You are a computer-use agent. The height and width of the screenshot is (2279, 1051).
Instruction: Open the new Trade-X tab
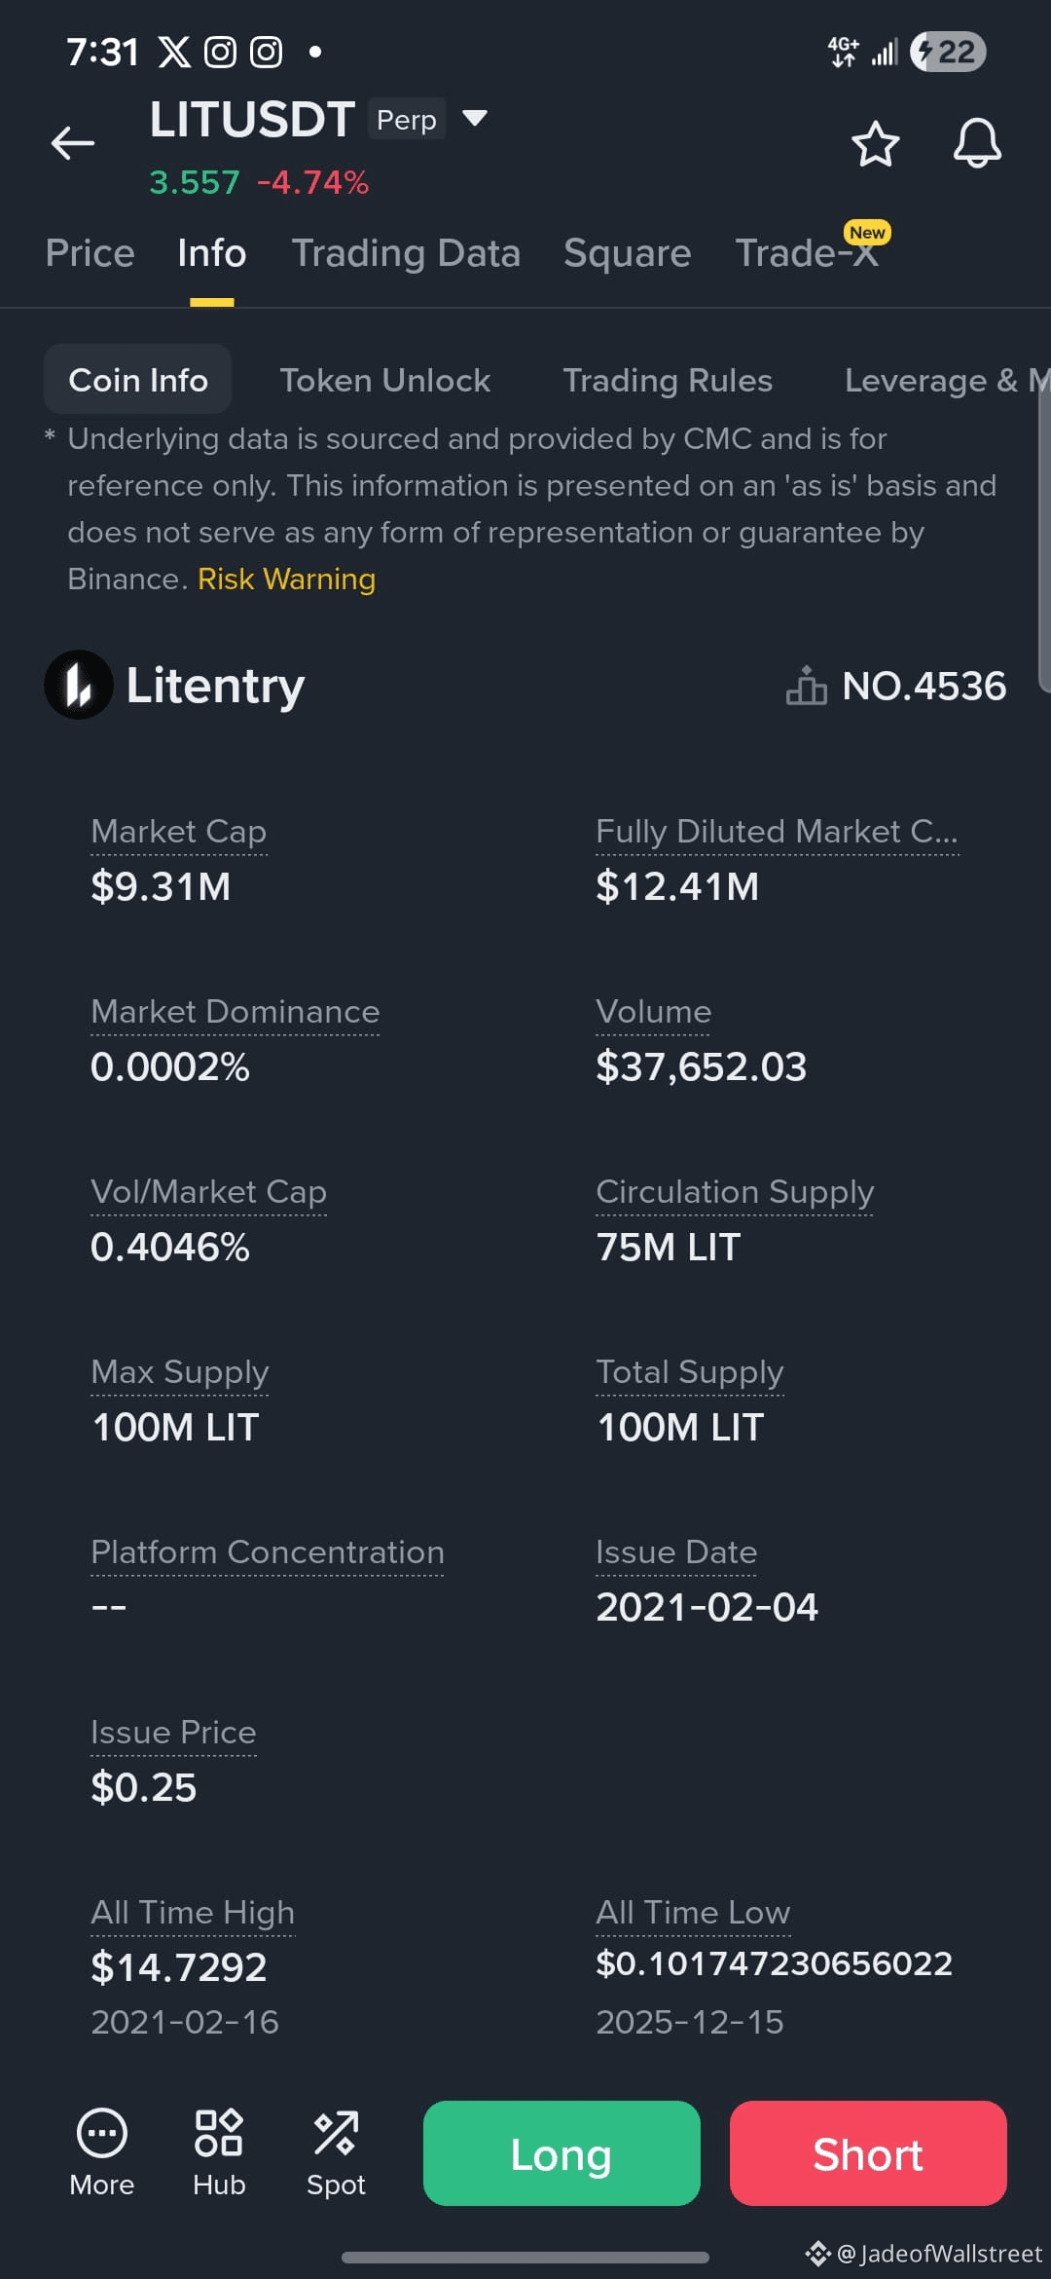coord(807,253)
